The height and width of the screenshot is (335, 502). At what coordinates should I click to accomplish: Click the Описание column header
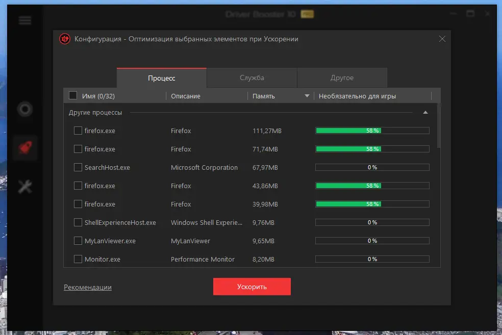coord(186,96)
